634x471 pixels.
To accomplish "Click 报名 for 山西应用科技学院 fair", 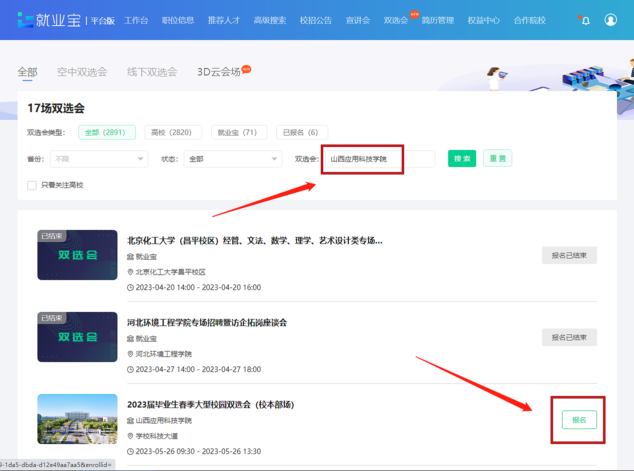I will [x=580, y=420].
